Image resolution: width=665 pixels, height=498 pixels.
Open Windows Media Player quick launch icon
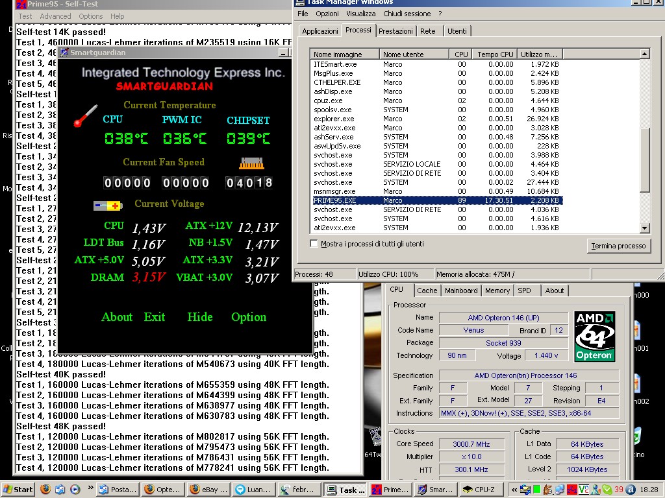[x=75, y=489]
